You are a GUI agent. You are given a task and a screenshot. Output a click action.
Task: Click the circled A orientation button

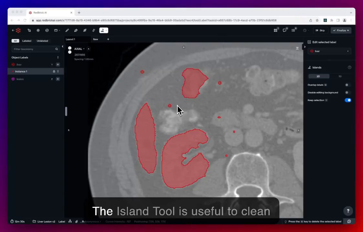click(88, 49)
